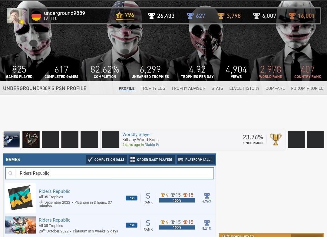Open the Level History tab
This screenshot has width=327, height=237.
coord(244,88)
